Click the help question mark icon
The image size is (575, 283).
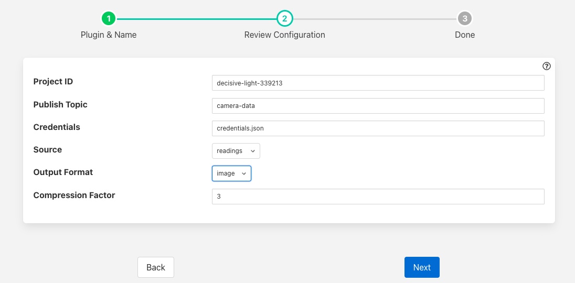[x=547, y=66]
